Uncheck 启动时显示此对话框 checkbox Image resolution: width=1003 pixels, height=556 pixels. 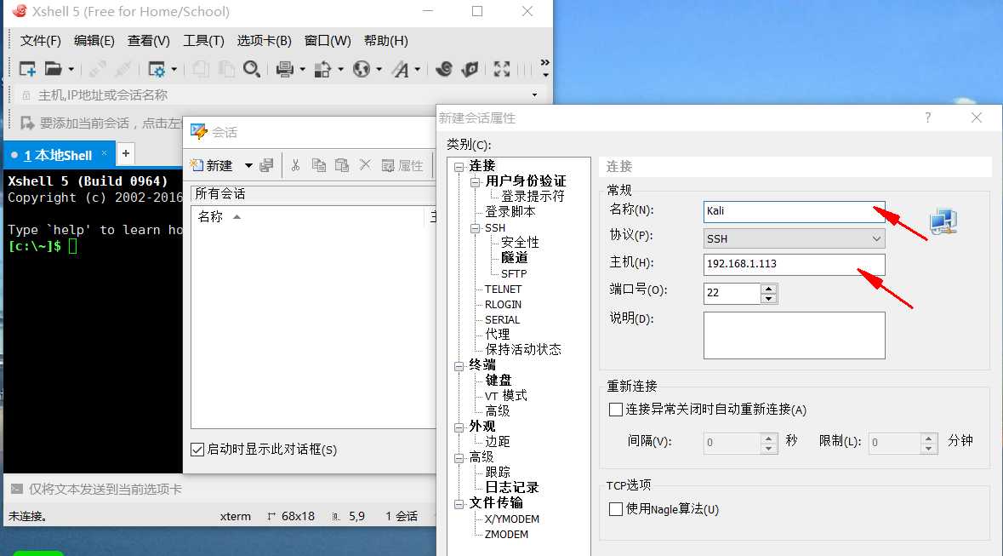197,450
